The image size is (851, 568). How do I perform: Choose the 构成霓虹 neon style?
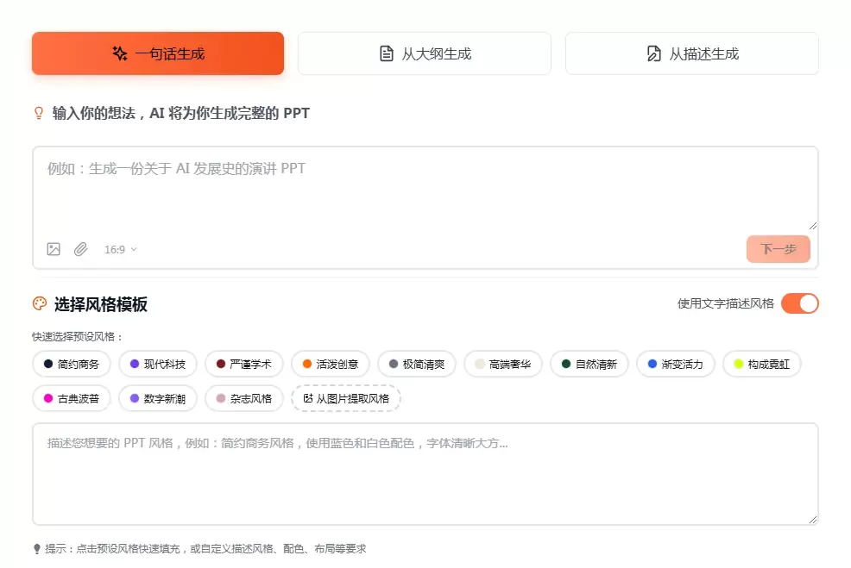click(x=762, y=364)
